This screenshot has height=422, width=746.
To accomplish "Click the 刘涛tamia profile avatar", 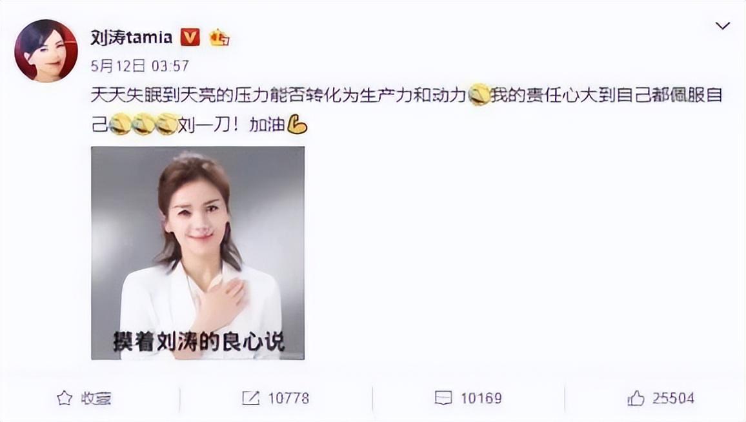I will point(46,51).
